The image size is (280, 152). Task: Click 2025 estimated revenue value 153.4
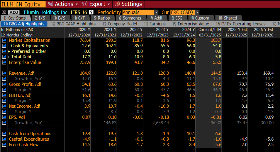point(242,73)
